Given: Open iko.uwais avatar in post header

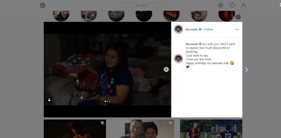Looking at the screenshot, I should 178,29.
